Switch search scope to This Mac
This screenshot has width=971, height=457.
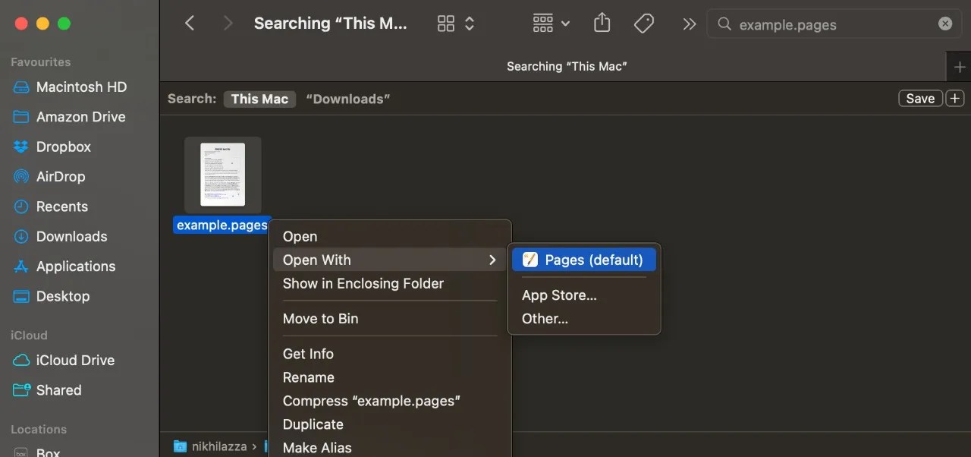[259, 99]
